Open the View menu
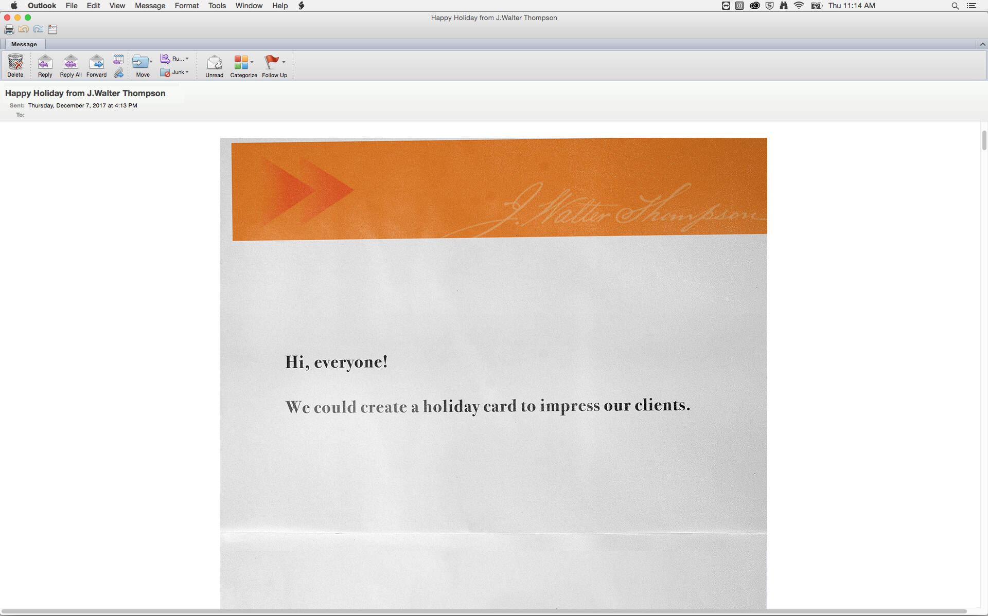 [117, 6]
